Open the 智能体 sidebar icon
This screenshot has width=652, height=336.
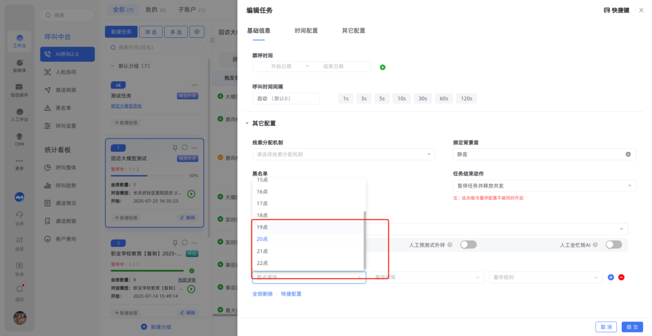[x=20, y=66]
